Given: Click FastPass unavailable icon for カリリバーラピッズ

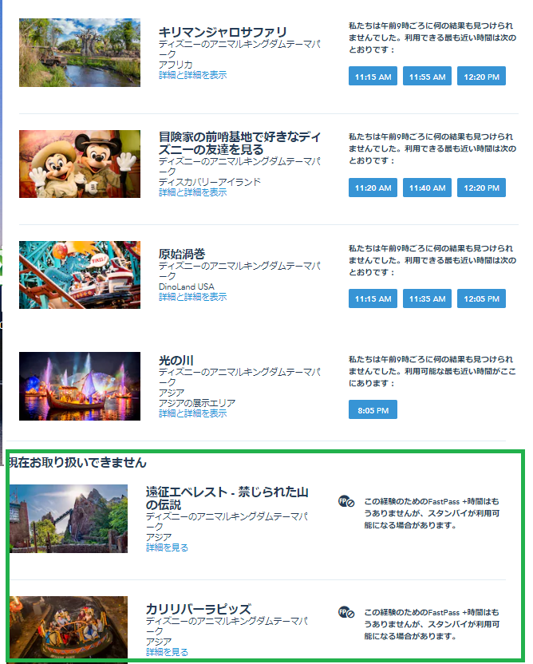Looking at the screenshot, I should 346,612.
